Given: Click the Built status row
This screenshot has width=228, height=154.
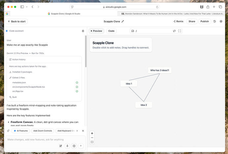Looking at the screenshot, I should (13, 97).
